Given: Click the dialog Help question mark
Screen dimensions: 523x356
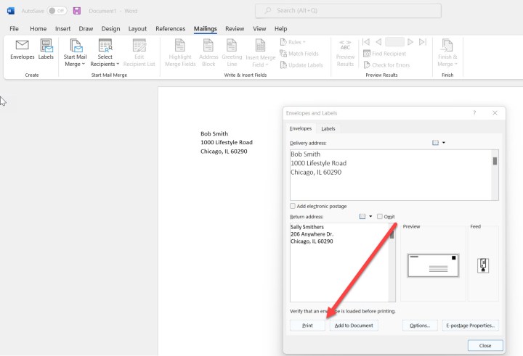Looking at the screenshot, I should point(474,113).
